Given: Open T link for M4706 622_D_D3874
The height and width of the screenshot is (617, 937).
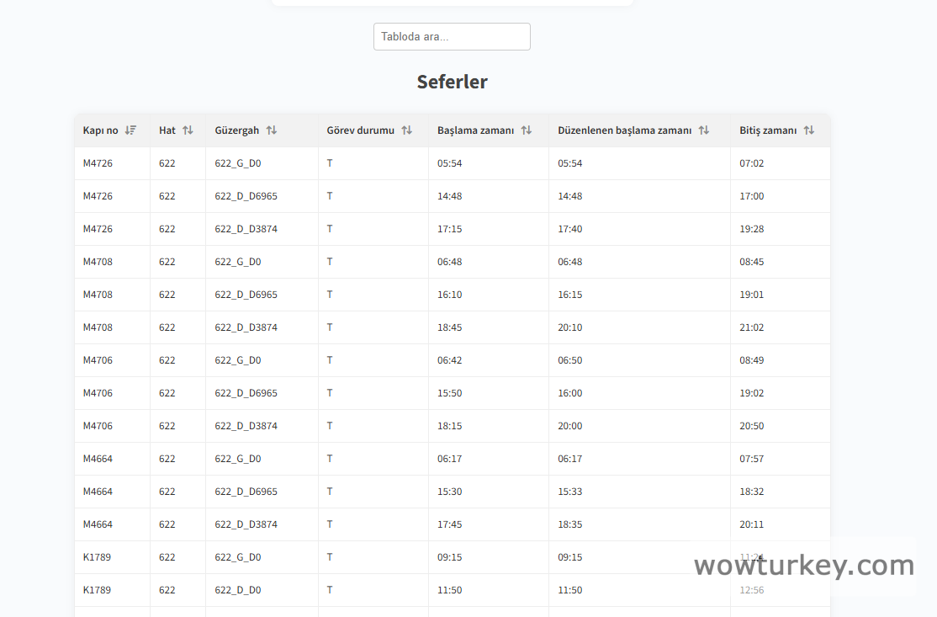Looking at the screenshot, I should click(330, 426).
